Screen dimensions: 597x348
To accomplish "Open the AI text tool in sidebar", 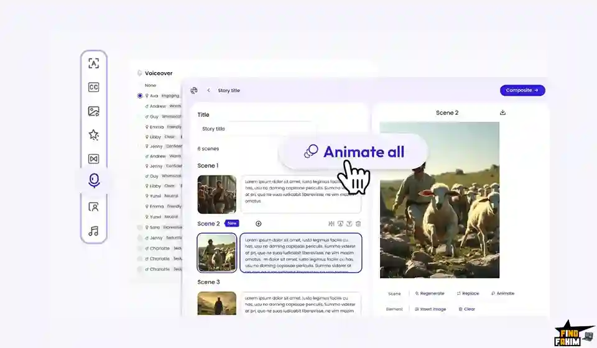I will 94,63.
